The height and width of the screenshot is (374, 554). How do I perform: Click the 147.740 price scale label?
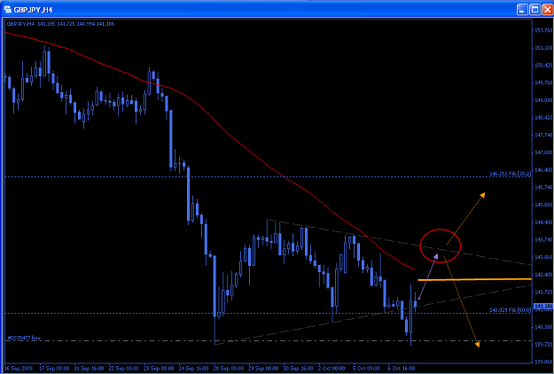pyautogui.click(x=543, y=135)
